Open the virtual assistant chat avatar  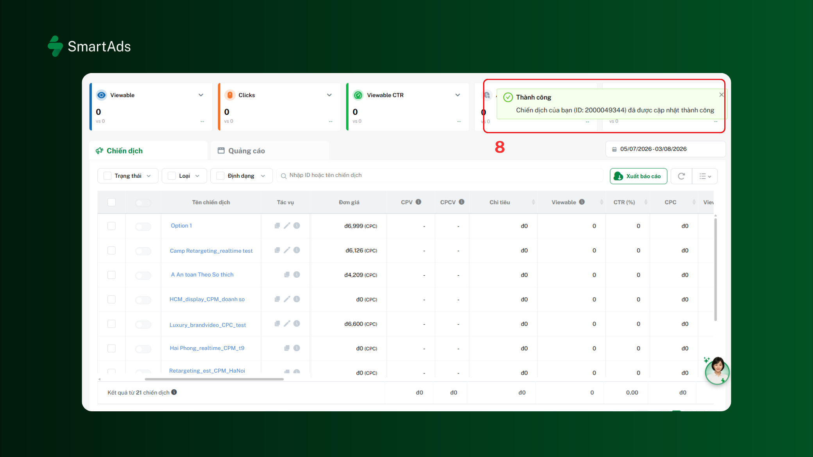pyautogui.click(x=717, y=371)
